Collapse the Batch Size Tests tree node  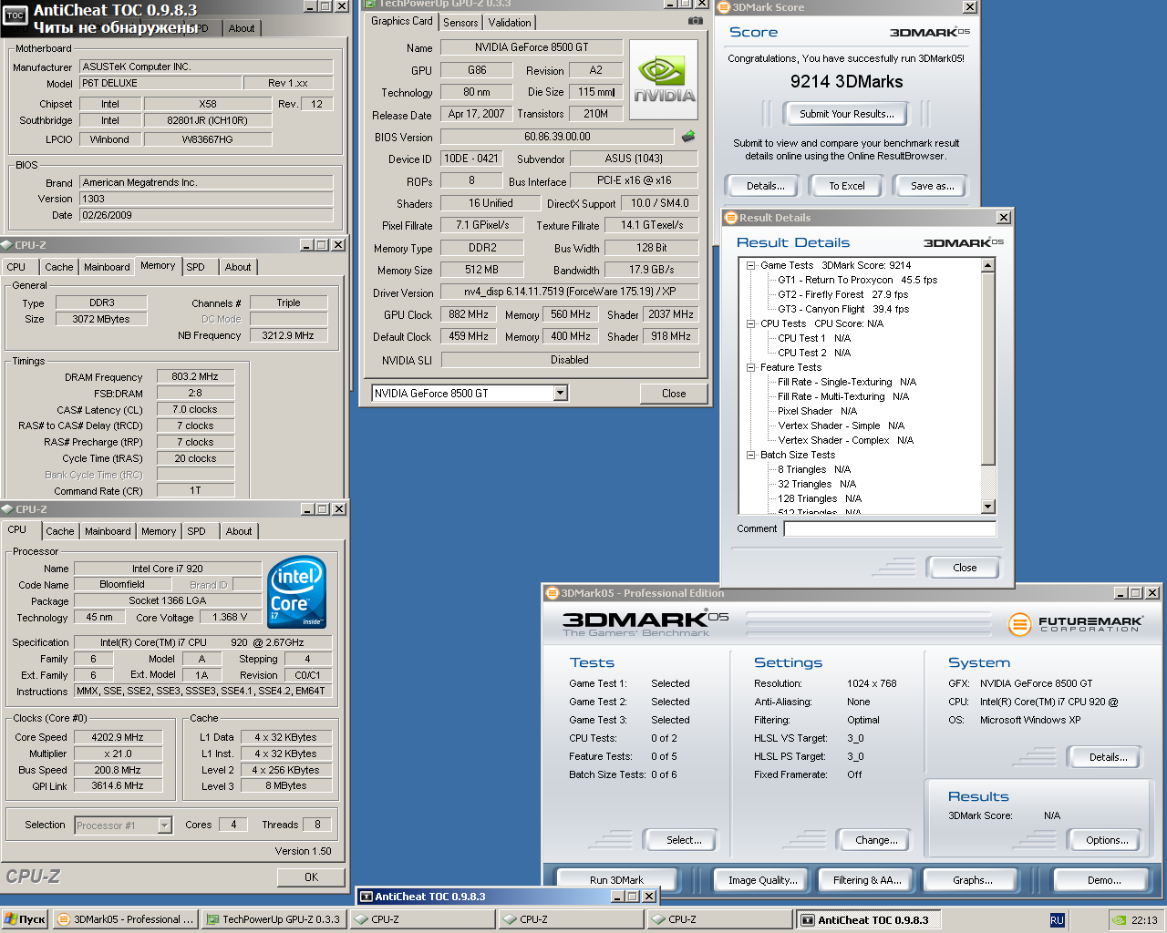tap(750, 455)
